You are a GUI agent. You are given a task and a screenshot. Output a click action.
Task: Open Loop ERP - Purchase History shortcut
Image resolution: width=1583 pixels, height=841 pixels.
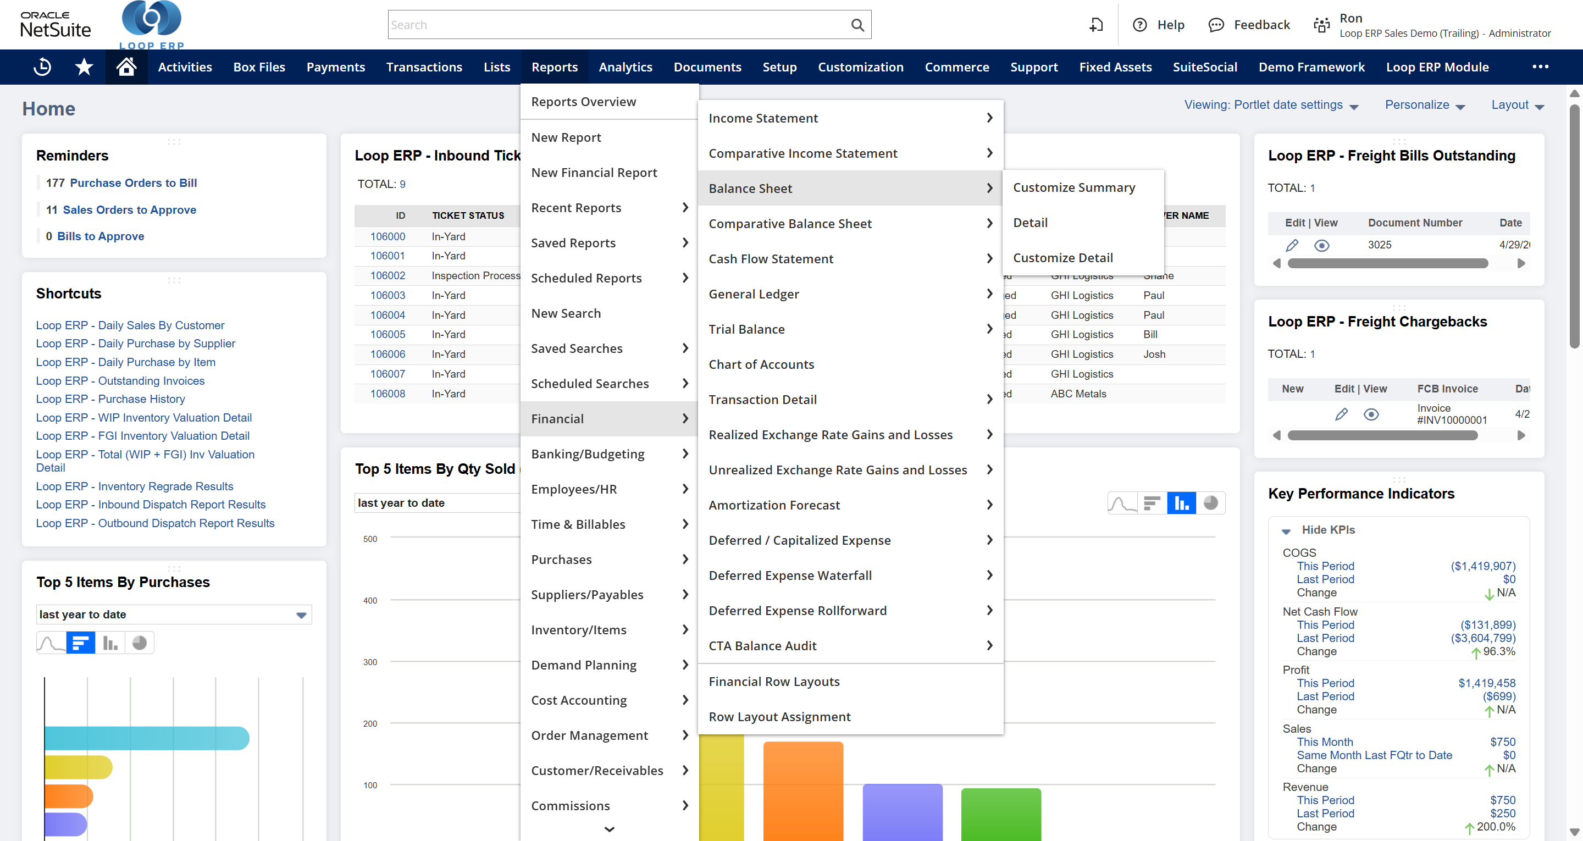coord(110,399)
